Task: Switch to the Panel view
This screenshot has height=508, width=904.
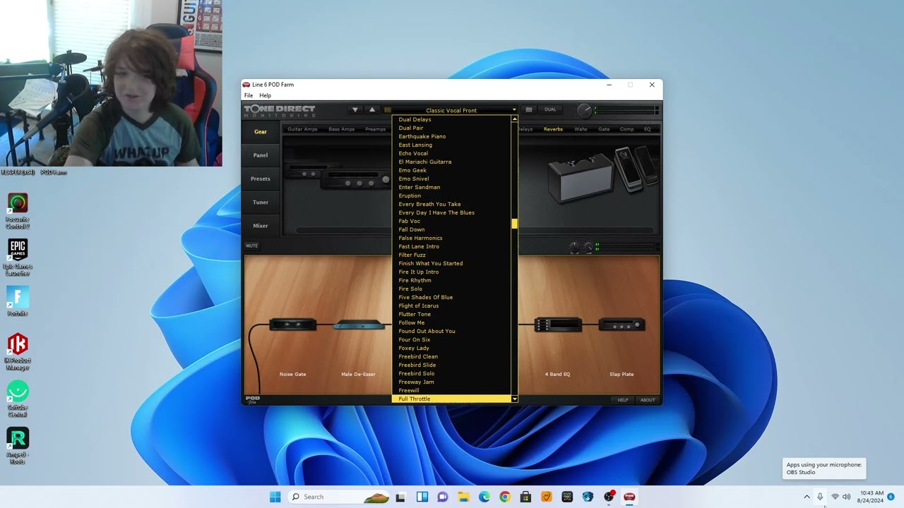Action: click(261, 155)
